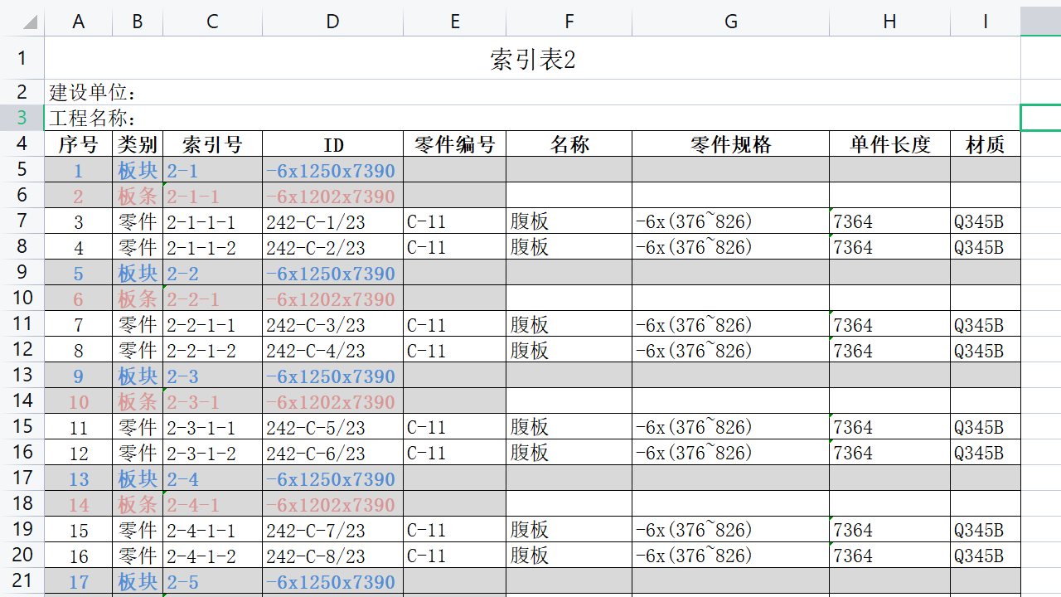Screen dimensions: 1061x597
Task: Click sequence number 13 cell
Action: (79, 478)
